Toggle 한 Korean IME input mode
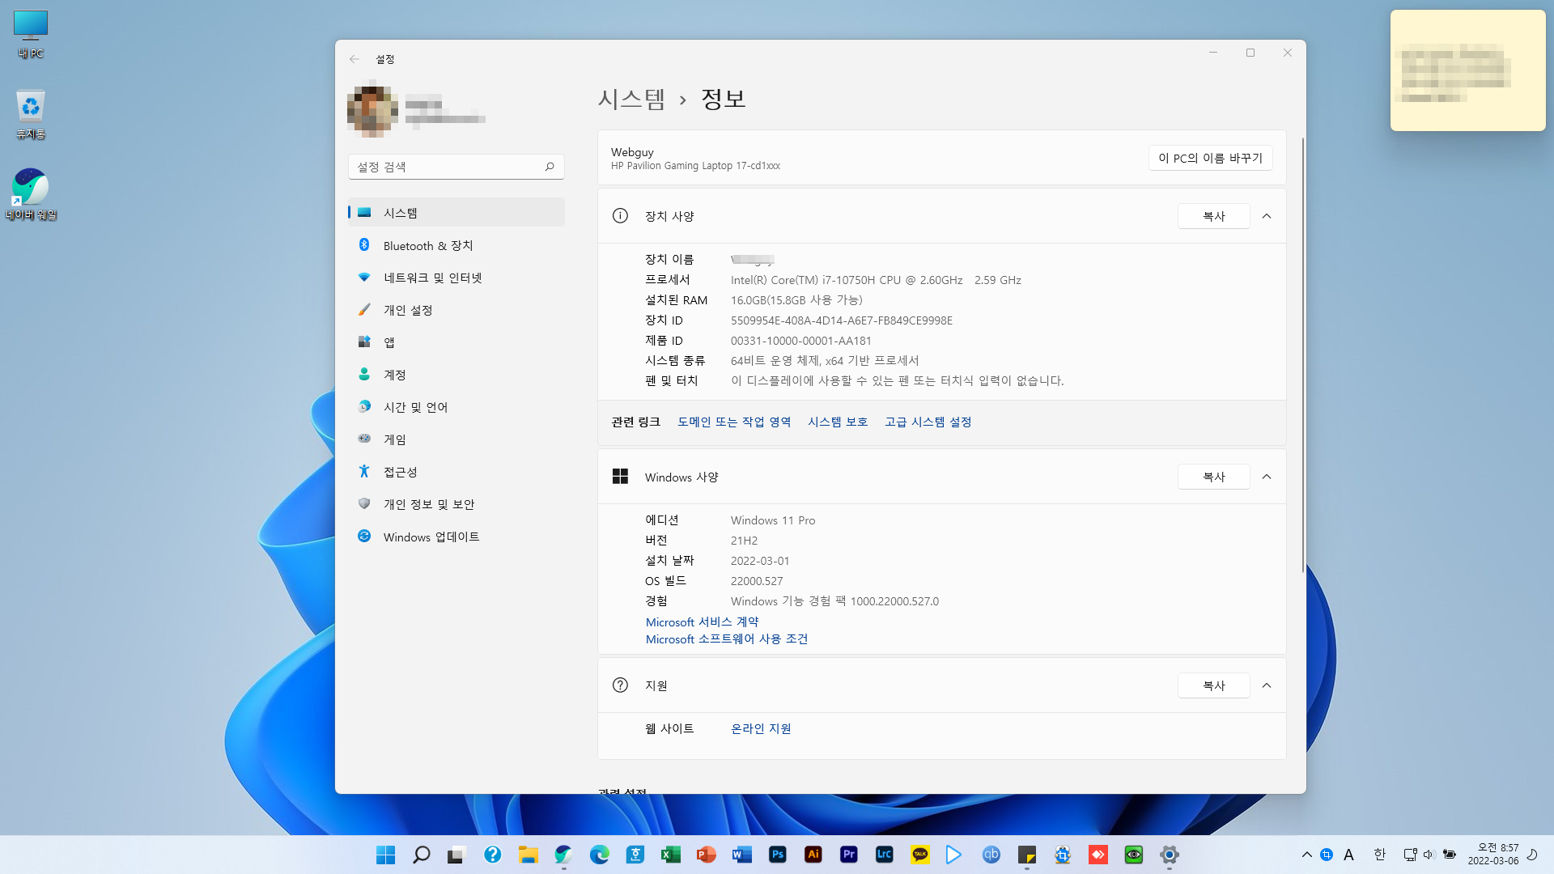1554x874 pixels. (x=1380, y=855)
